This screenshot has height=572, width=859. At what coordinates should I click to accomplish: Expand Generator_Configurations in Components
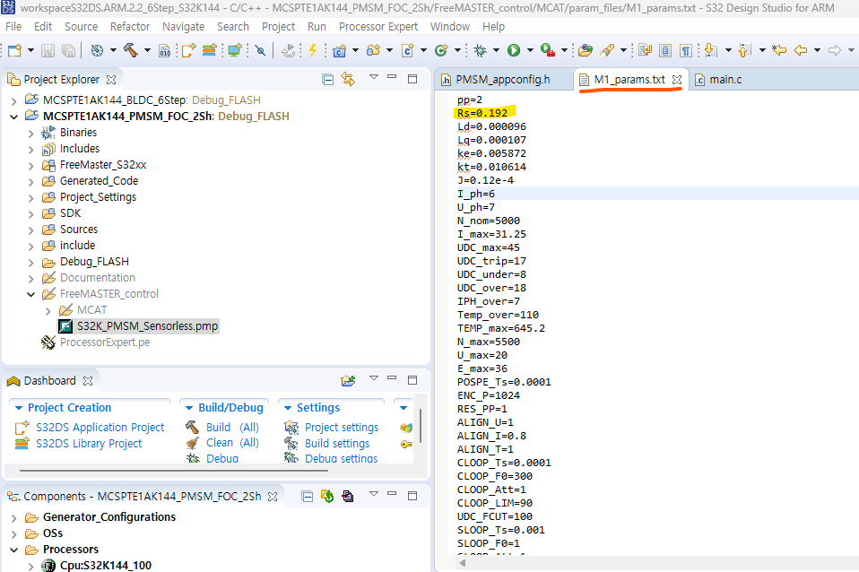[x=13, y=518]
